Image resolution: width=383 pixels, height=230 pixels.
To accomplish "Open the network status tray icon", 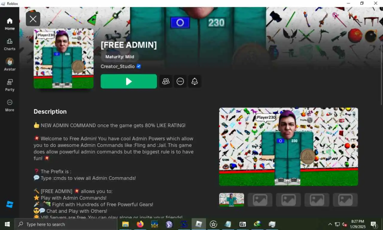I will click(337, 224).
